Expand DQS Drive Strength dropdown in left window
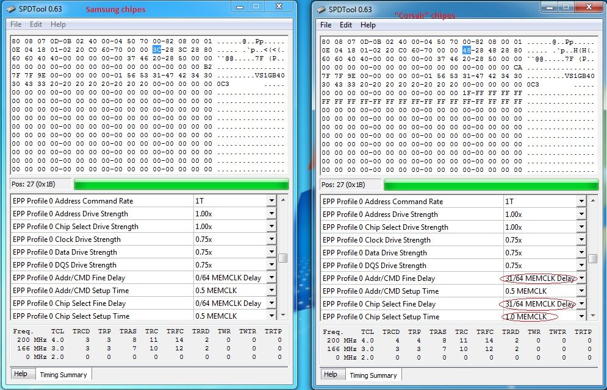This screenshot has width=607, height=390. coord(271,264)
